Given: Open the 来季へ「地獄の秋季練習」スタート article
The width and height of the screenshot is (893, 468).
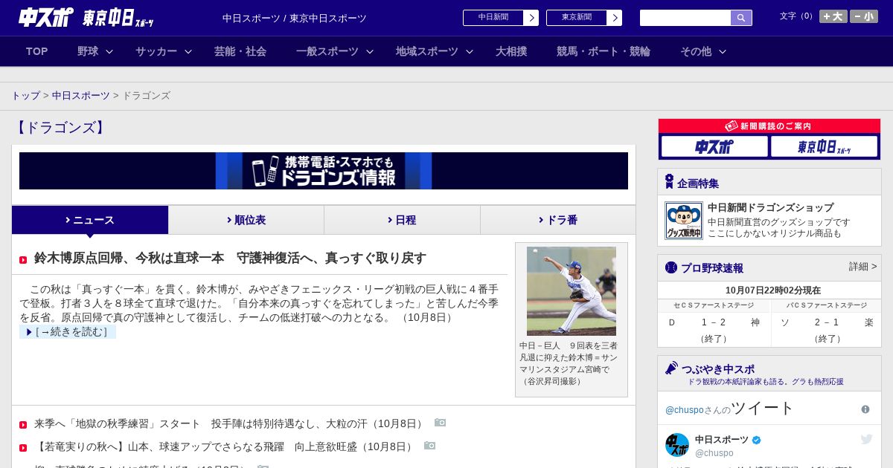Looking at the screenshot, I should (230, 423).
